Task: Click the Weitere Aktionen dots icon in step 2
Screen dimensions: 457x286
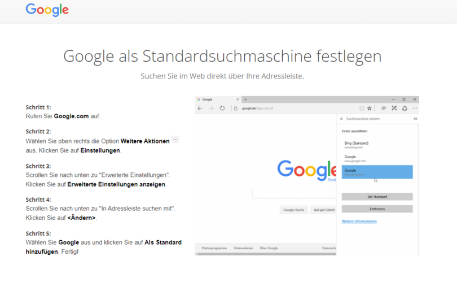Action: (175, 140)
